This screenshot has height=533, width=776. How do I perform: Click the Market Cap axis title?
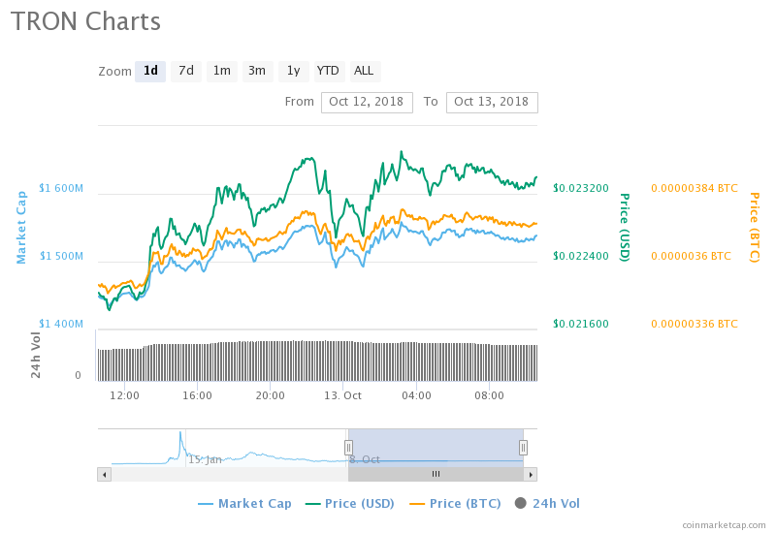(21, 228)
